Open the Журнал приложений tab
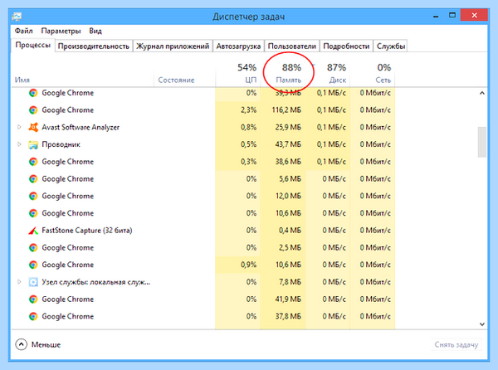The image size is (498, 370). coord(173,46)
